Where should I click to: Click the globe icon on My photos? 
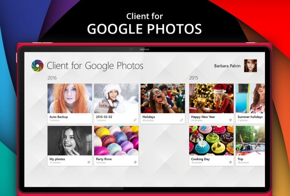point(89,162)
